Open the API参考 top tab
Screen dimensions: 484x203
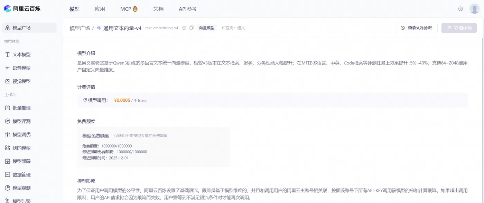pos(188,9)
